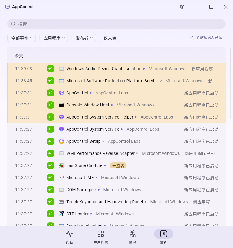Focus the 搜索 search field

coord(116,24)
